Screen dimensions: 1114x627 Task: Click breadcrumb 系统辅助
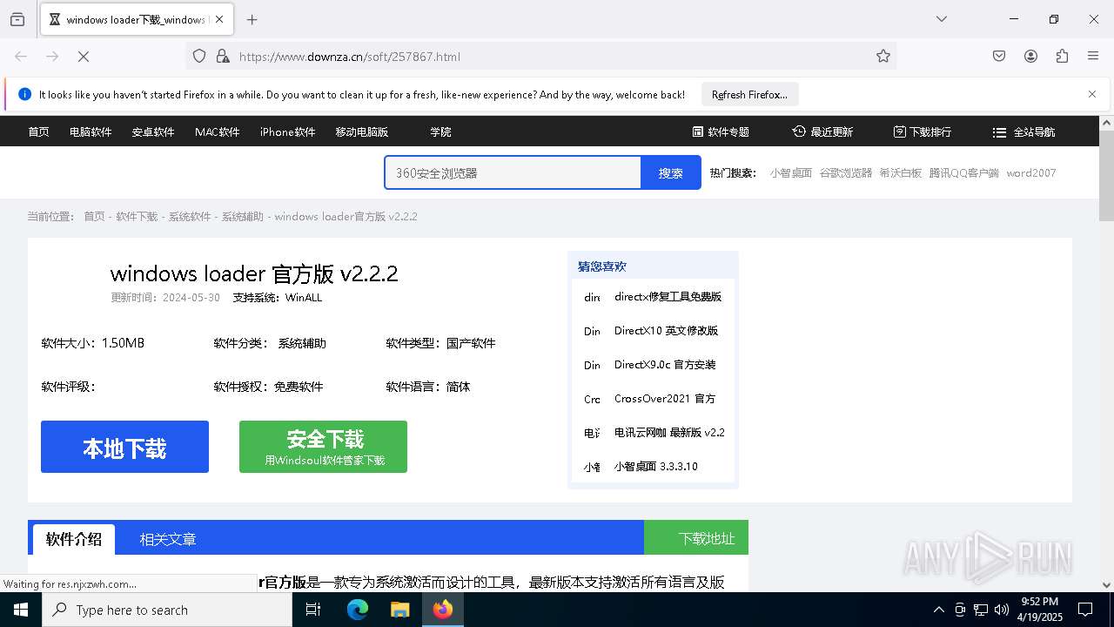pos(242,217)
